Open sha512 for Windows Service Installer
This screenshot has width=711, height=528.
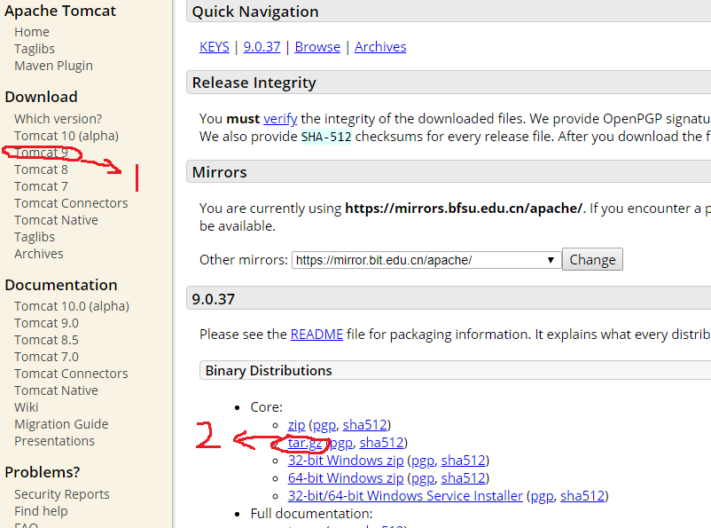(x=582, y=496)
